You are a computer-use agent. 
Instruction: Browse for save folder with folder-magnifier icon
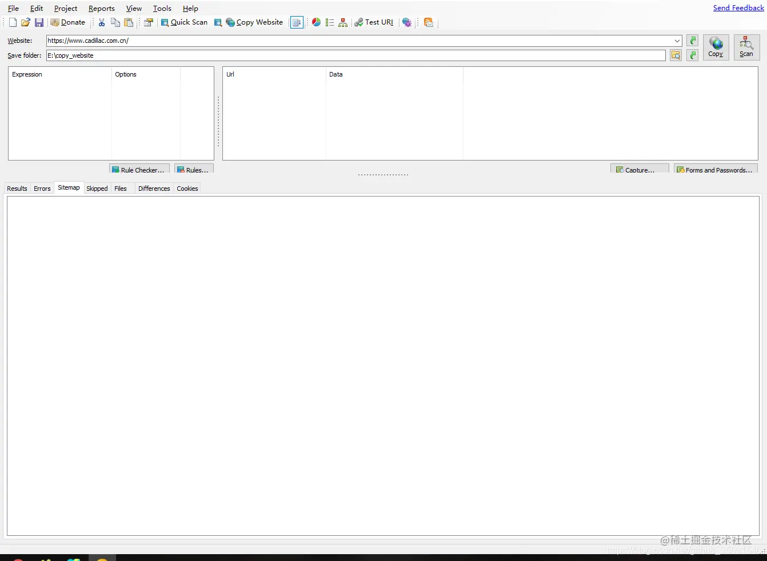pyautogui.click(x=676, y=55)
